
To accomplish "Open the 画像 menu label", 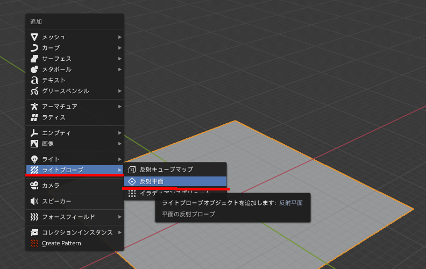I will [x=48, y=144].
